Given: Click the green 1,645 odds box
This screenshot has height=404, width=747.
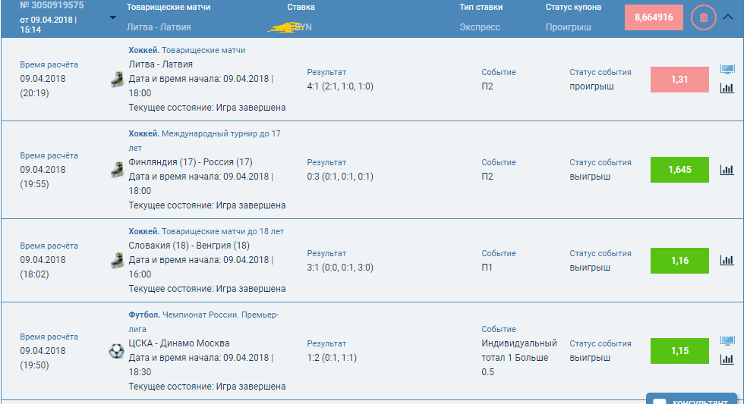Looking at the screenshot, I should (679, 170).
